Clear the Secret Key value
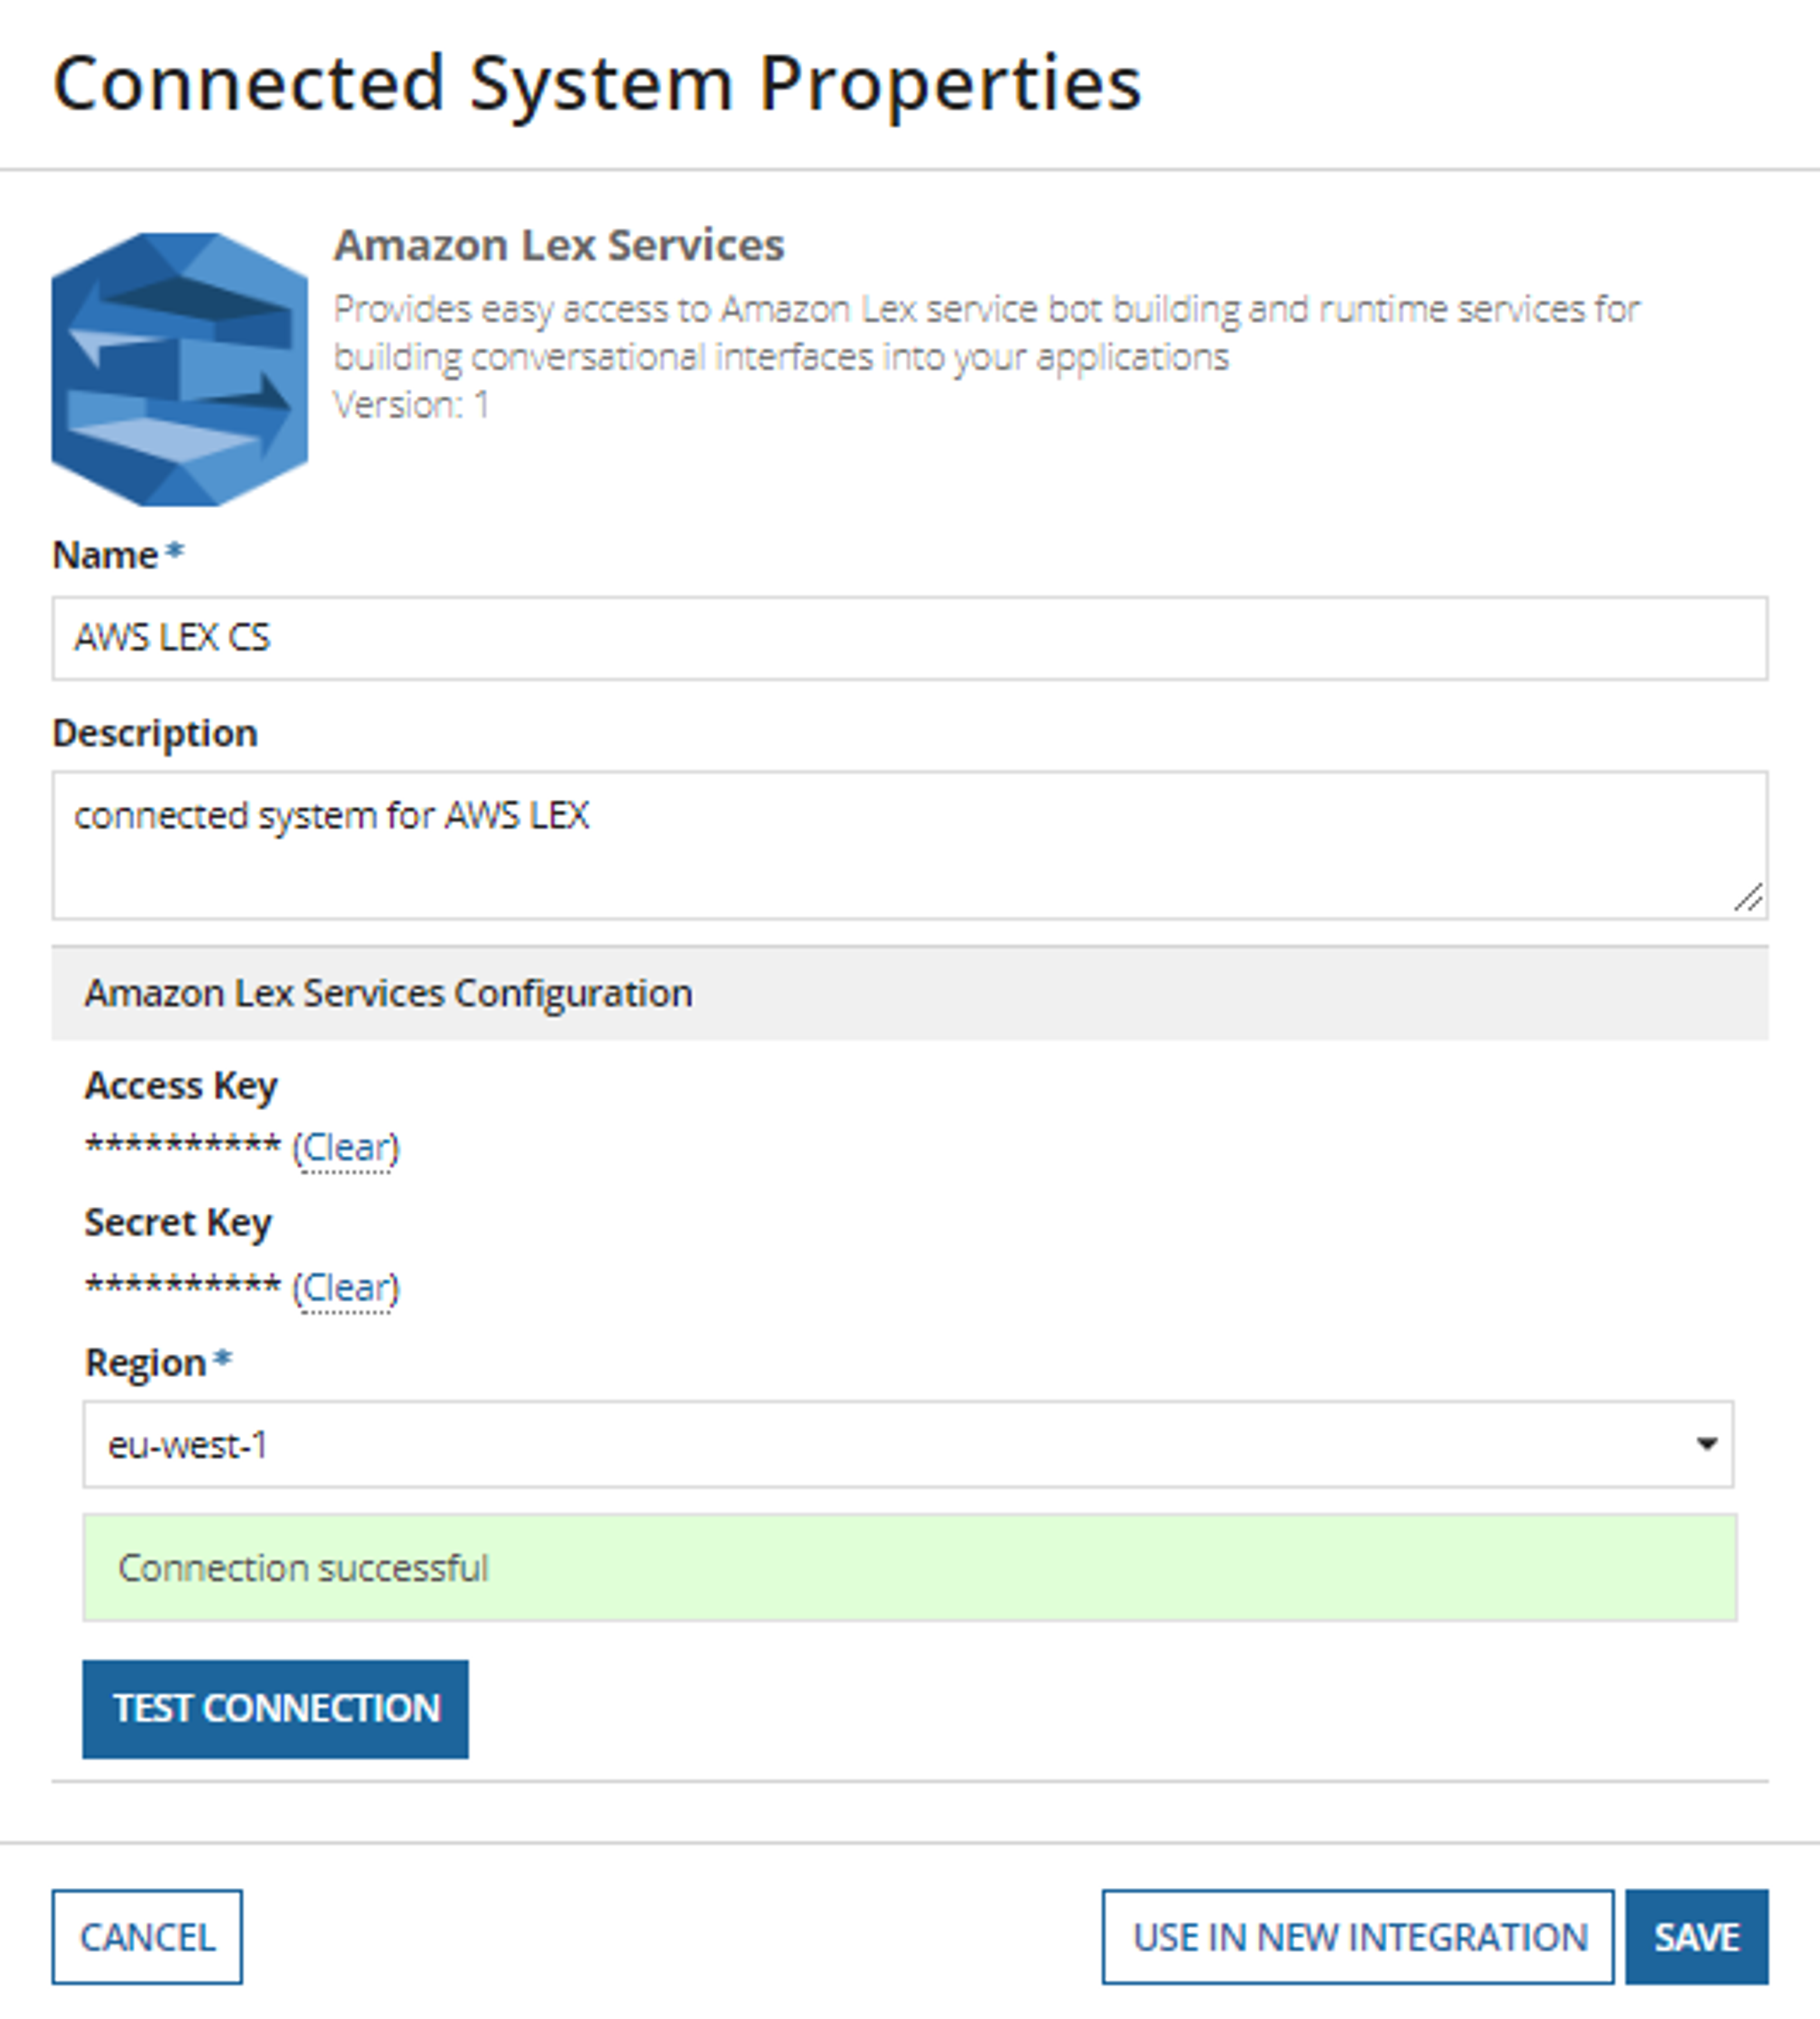1820x2019 pixels. [x=346, y=1287]
